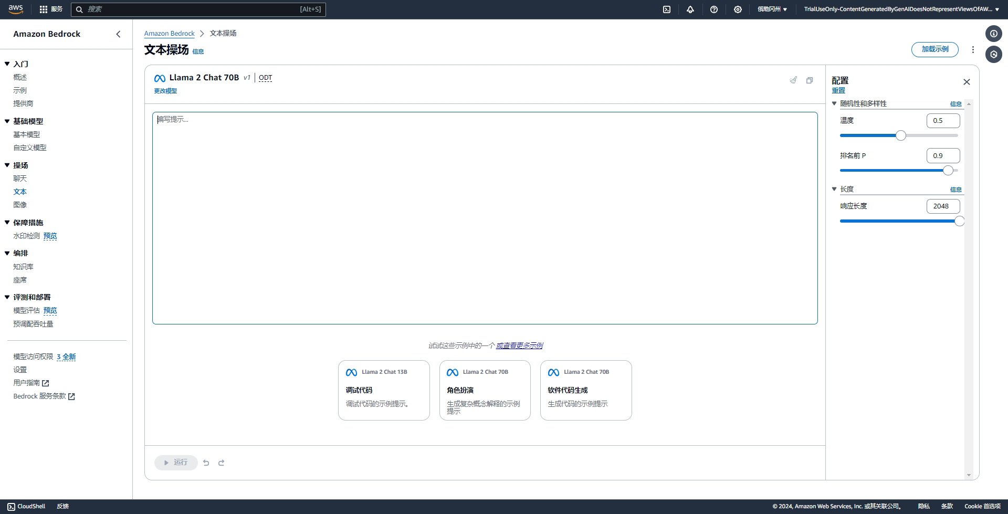The height and width of the screenshot is (514, 1008).
Task: Click the top search box
Action: (198, 9)
